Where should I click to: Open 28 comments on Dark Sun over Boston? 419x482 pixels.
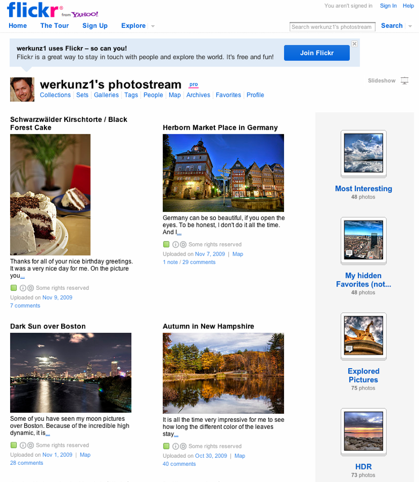point(27,463)
